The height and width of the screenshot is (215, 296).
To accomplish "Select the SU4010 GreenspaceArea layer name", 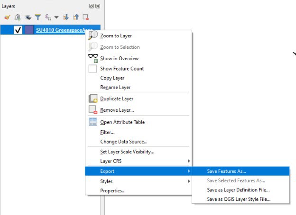I will tap(61, 30).
